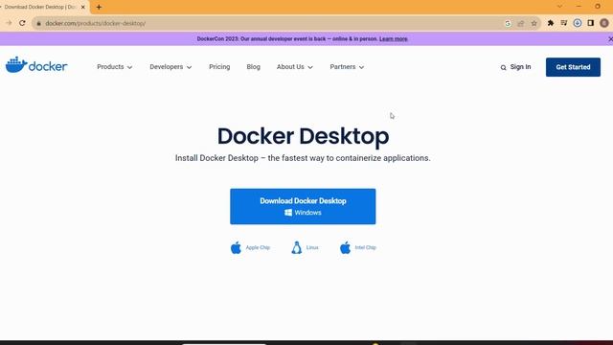613x345 pixels.
Task: Open the downloads toolbar icon
Action: (577, 23)
